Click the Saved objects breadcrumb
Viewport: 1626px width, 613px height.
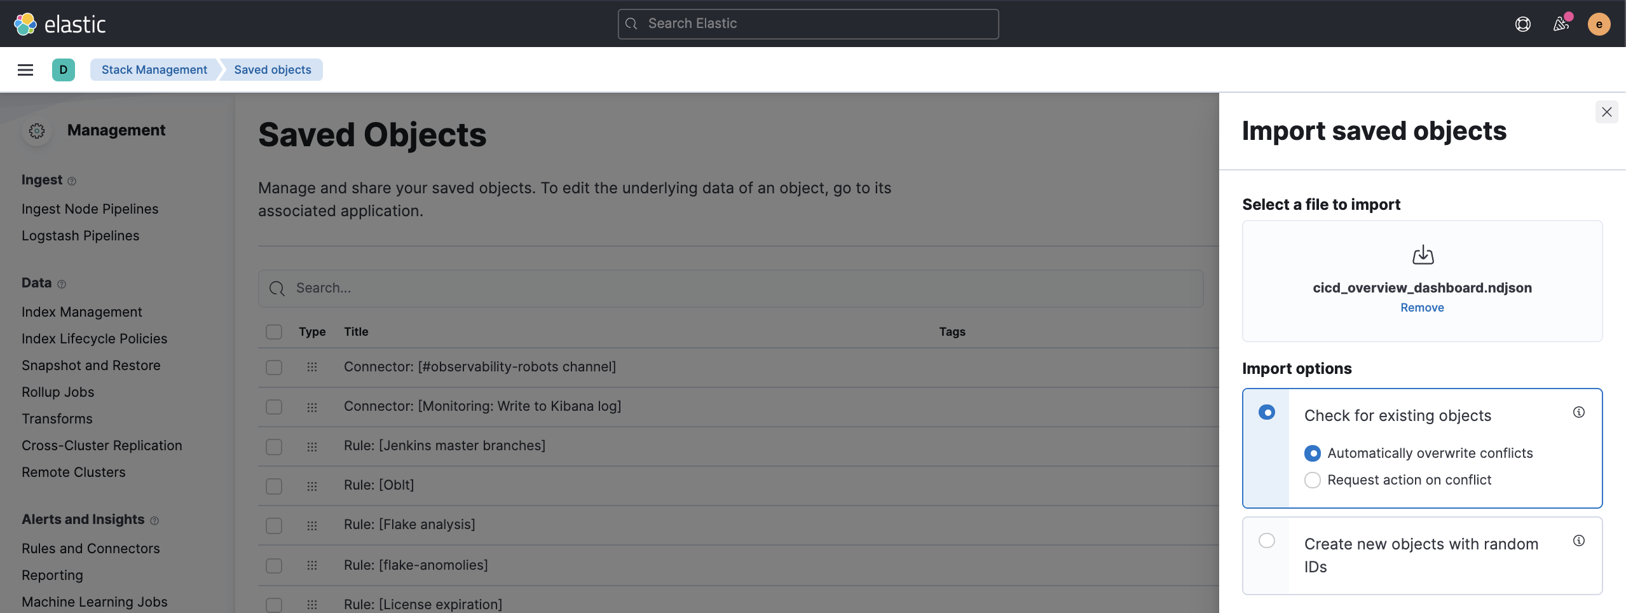(x=272, y=69)
